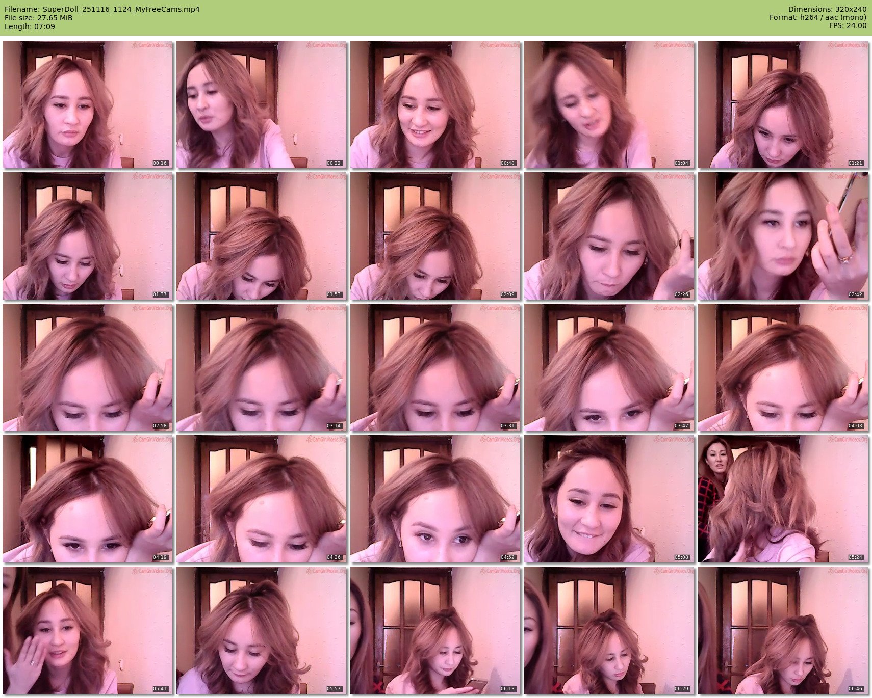The image size is (872, 698).
Task: Open the frame at 00:48
Action: (435, 104)
